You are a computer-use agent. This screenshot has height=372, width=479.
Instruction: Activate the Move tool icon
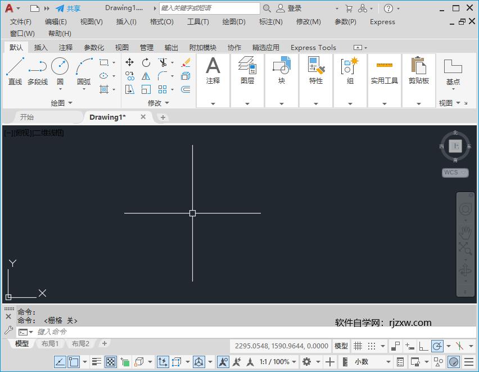tap(129, 62)
